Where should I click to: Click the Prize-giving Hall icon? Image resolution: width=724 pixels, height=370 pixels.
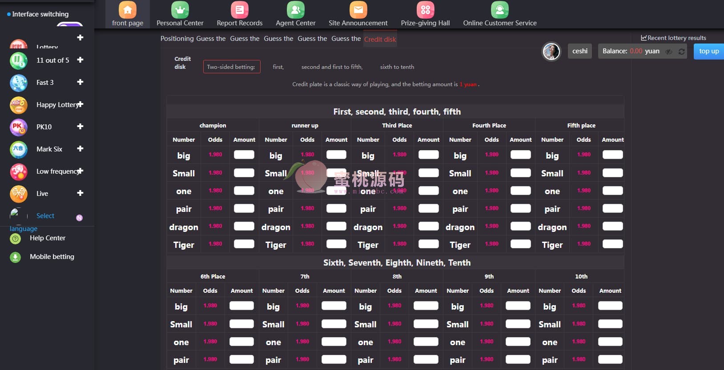[x=425, y=10]
